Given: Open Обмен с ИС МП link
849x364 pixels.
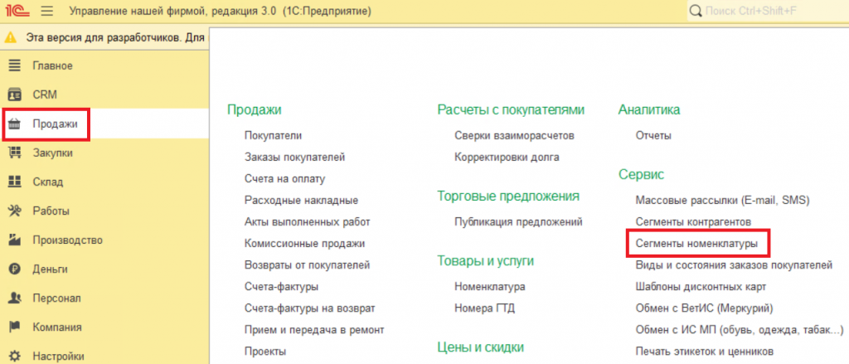Looking at the screenshot, I should coord(740,330).
